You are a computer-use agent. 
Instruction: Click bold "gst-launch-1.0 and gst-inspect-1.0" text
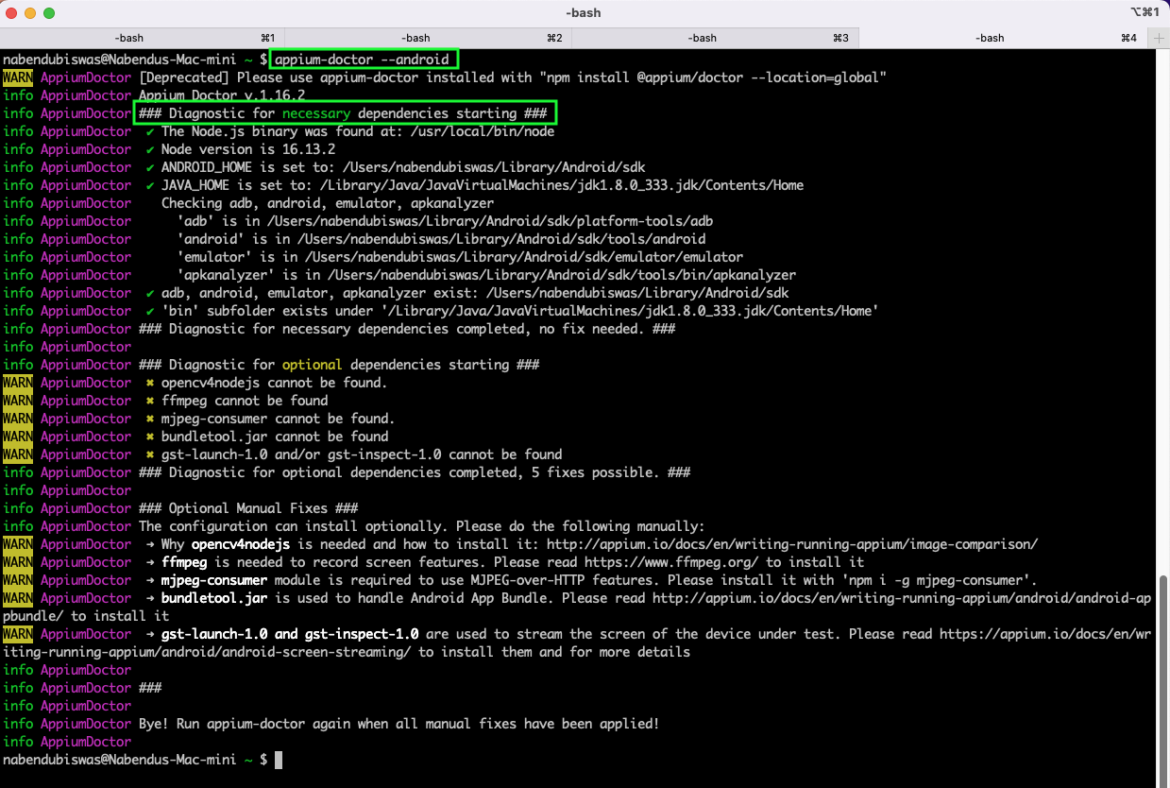tap(290, 634)
